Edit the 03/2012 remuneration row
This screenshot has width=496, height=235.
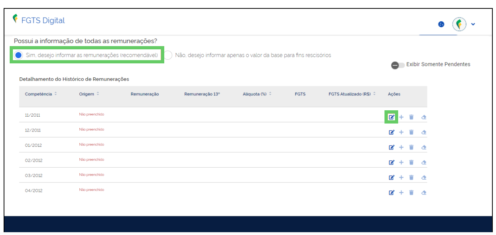click(391, 177)
